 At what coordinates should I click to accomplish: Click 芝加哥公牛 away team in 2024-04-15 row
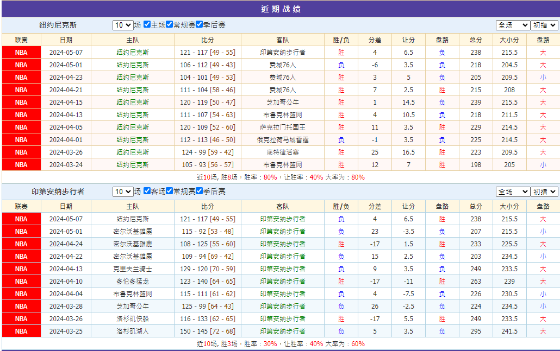click(x=283, y=103)
